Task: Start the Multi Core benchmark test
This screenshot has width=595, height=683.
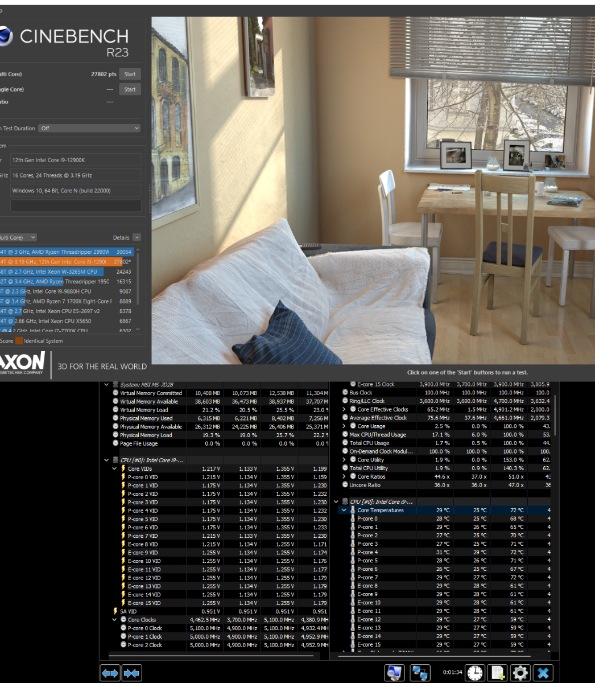Action: (130, 74)
